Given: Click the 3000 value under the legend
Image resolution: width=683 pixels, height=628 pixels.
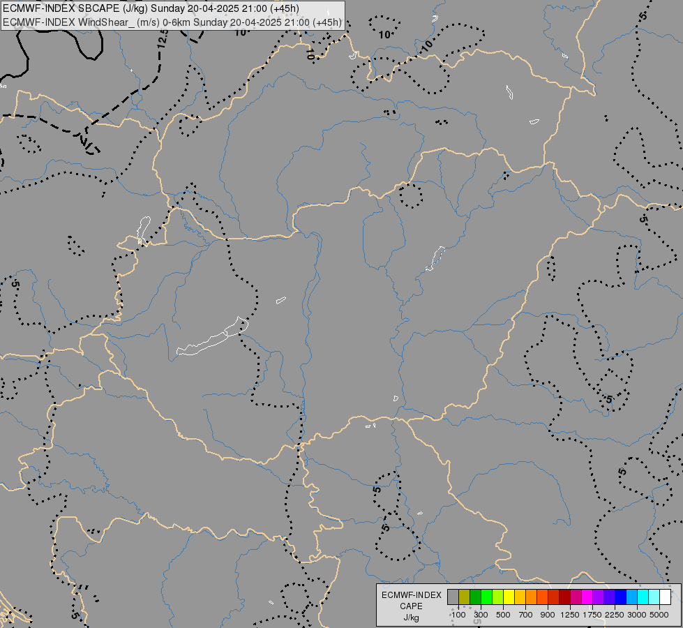Looking at the screenshot, I should (637, 615).
